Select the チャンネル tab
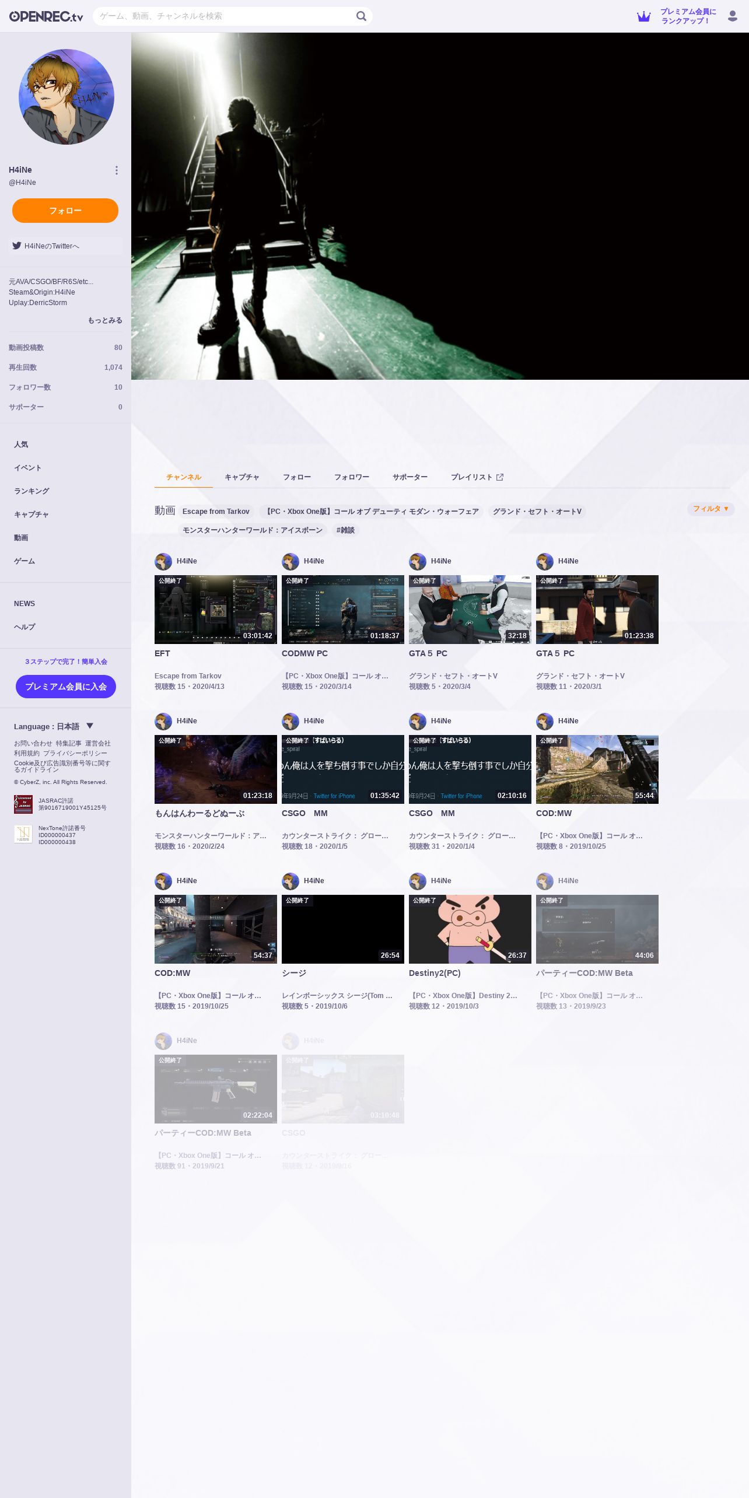749x1498 pixels. click(184, 477)
